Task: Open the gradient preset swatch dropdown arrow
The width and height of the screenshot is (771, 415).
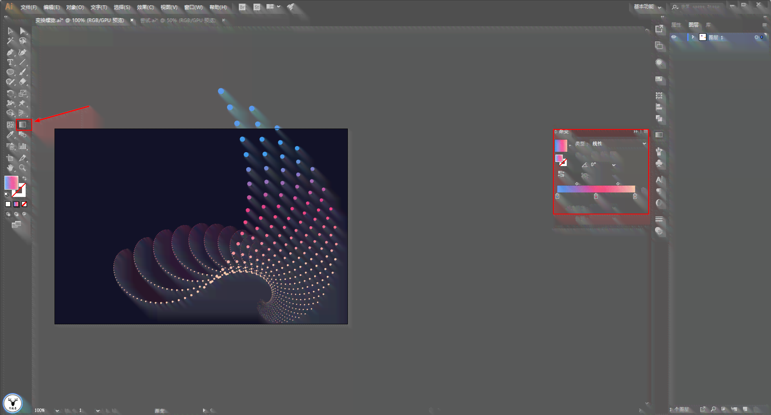Action: point(570,146)
